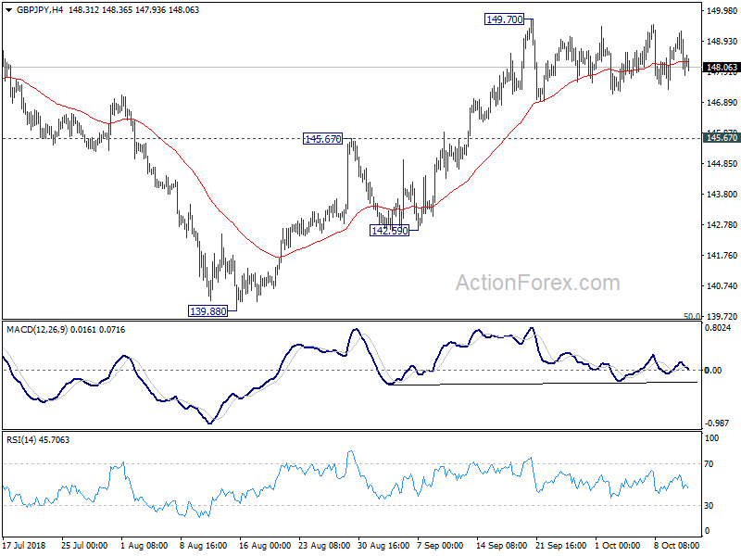Select the RSI(14) 45.7063 indicator label
This screenshot has height=556, width=741.
click(x=38, y=439)
